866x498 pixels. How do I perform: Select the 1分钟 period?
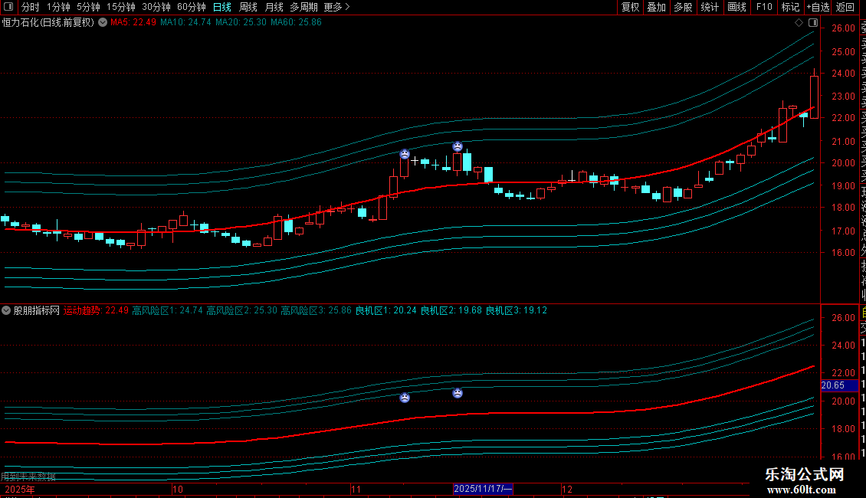[58, 7]
